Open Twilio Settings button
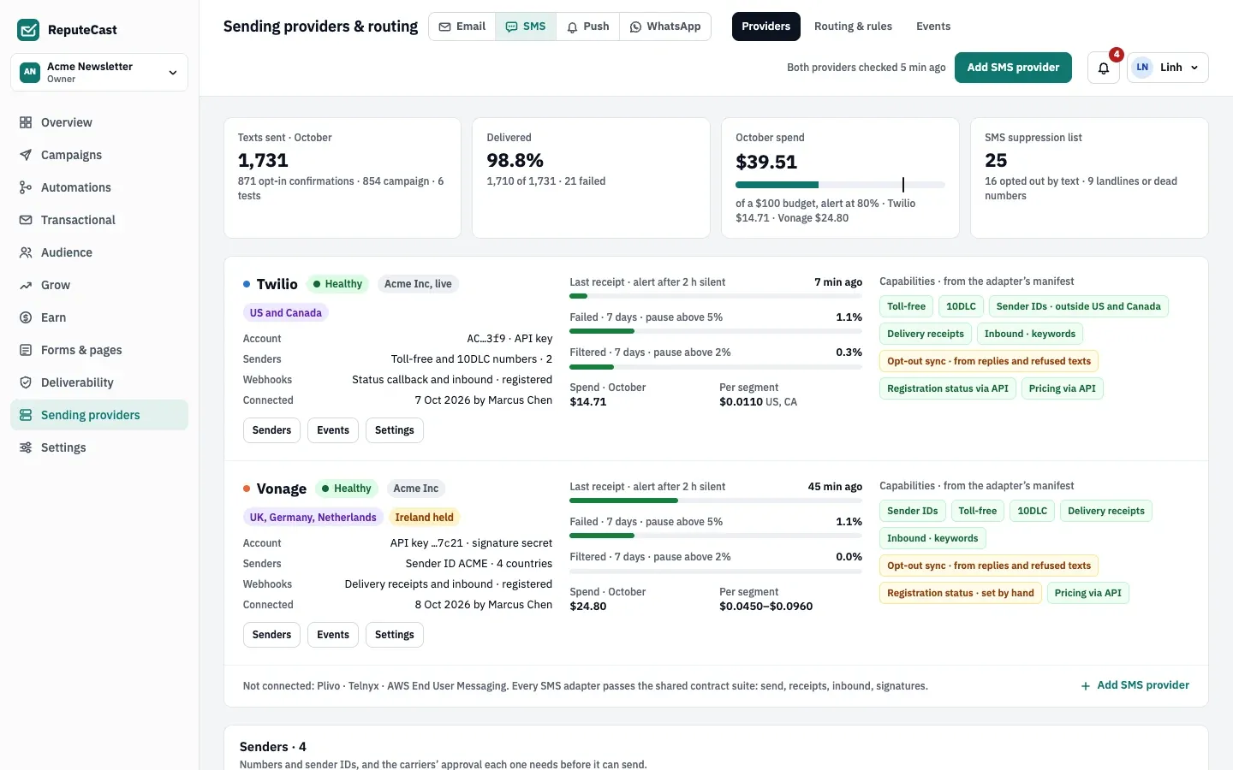Viewport: 1233px width, 770px height. (x=395, y=430)
